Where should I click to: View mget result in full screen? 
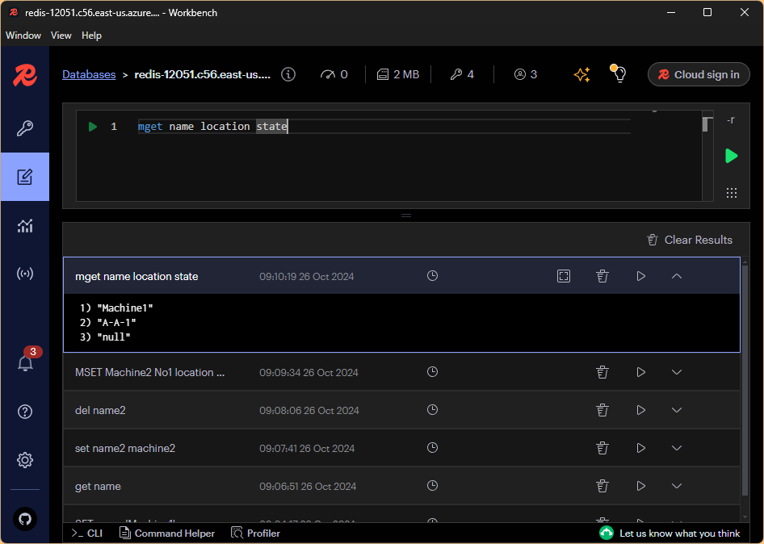tap(563, 276)
